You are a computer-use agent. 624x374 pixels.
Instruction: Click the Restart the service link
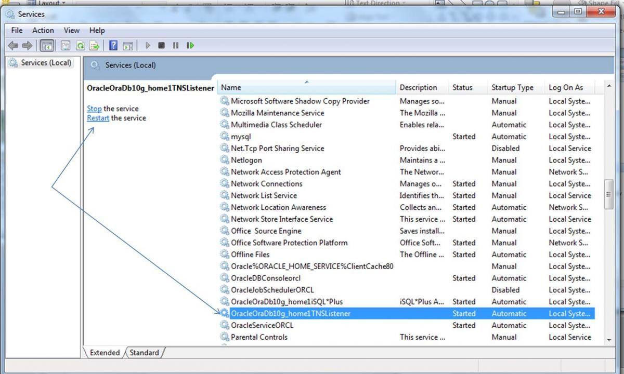point(98,118)
